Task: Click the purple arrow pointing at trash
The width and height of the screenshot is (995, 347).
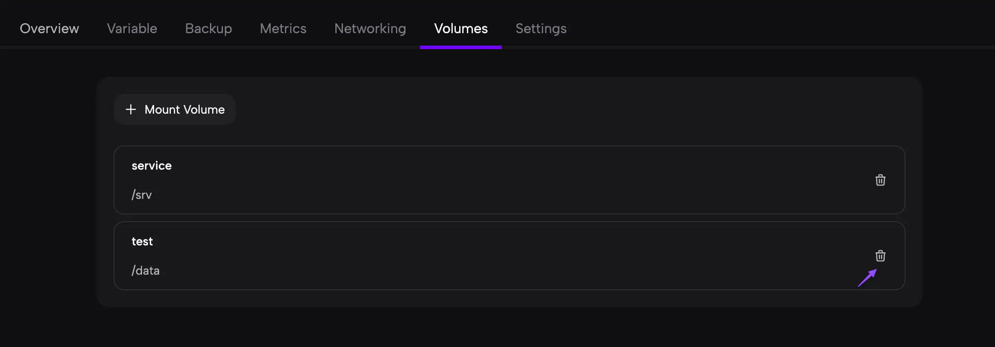Action: pyautogui.click(x=867, y=278)
